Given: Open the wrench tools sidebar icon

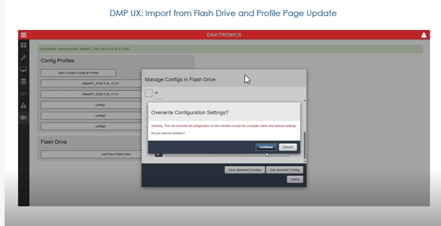Looking at the screenshot, I should (24, 58).
